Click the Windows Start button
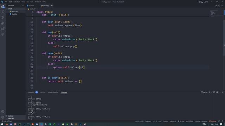225x126 pixels. (2, 124)
